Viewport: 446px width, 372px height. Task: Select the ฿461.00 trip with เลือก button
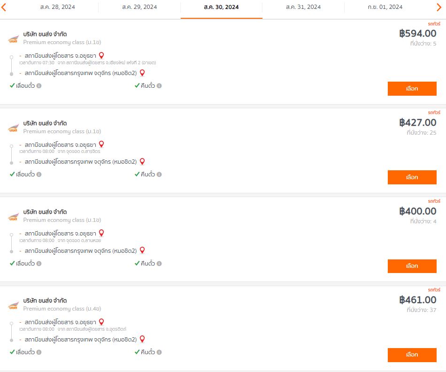[412, 355]
